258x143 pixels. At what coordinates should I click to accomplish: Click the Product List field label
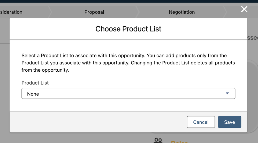pyautogui.click(x=35, y=83)
